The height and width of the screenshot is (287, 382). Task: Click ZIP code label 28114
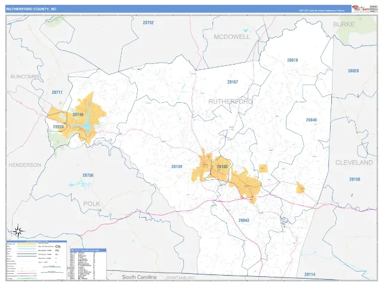(x=310, y=274)
